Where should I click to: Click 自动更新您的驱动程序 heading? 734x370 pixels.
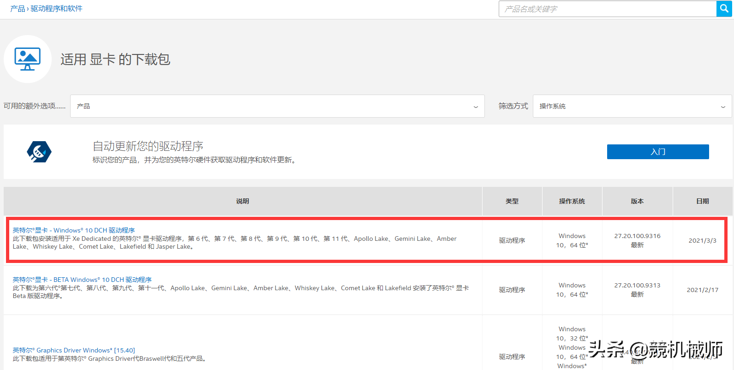148,146
